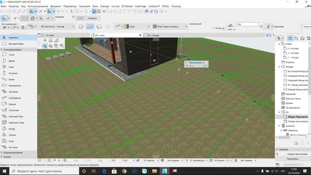Open the План Этажа и Разрез dropdown
The height and width of the screenshot is (175, 311).
tap(170, 26)
